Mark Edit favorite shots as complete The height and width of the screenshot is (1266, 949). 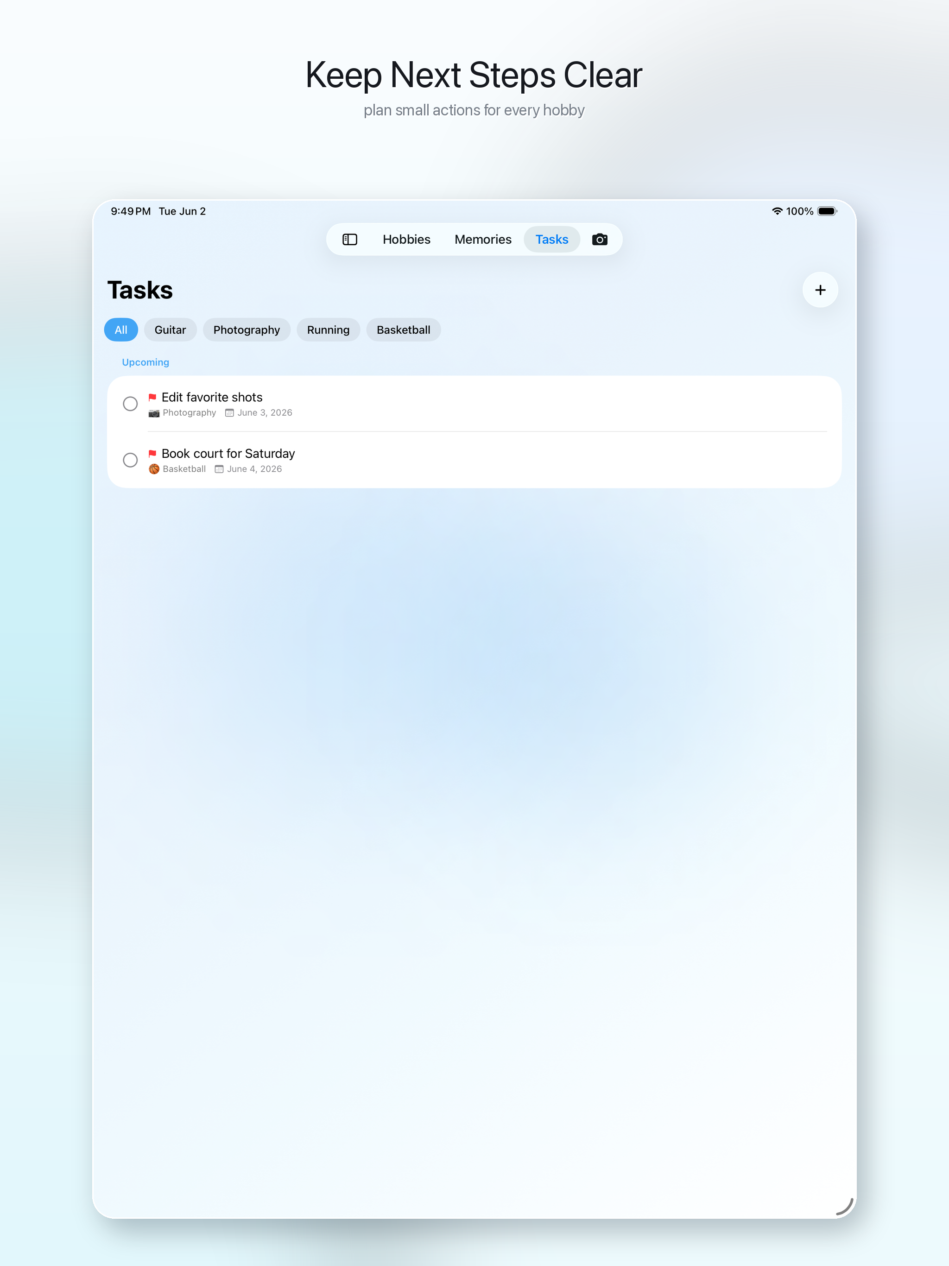pos(131,404)
